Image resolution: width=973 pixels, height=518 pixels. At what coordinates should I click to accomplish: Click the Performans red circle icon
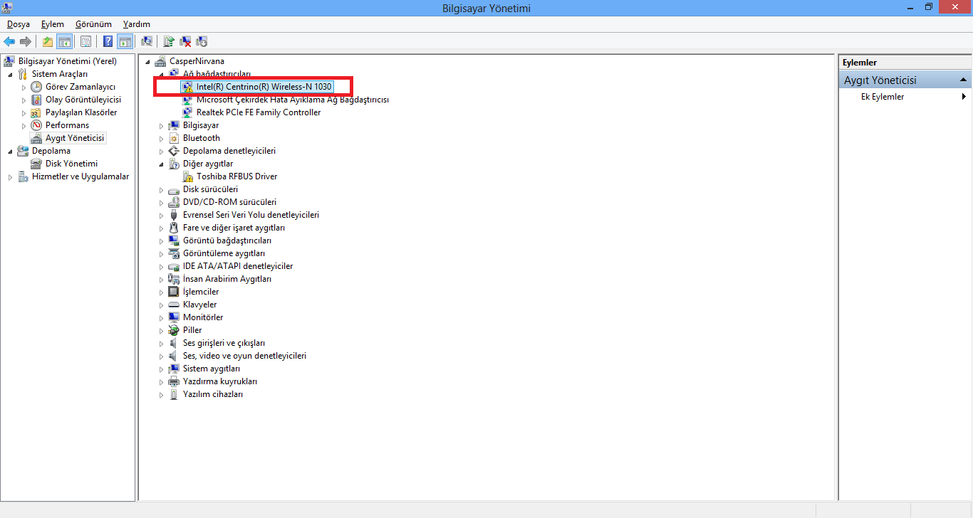point(36,125)
